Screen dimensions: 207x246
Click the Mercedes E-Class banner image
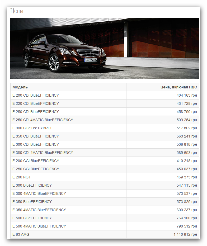[105, 49]
